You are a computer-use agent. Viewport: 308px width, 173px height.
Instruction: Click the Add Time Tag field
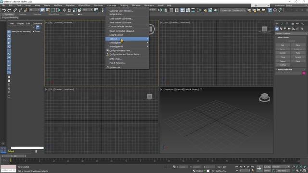point(221,171)
